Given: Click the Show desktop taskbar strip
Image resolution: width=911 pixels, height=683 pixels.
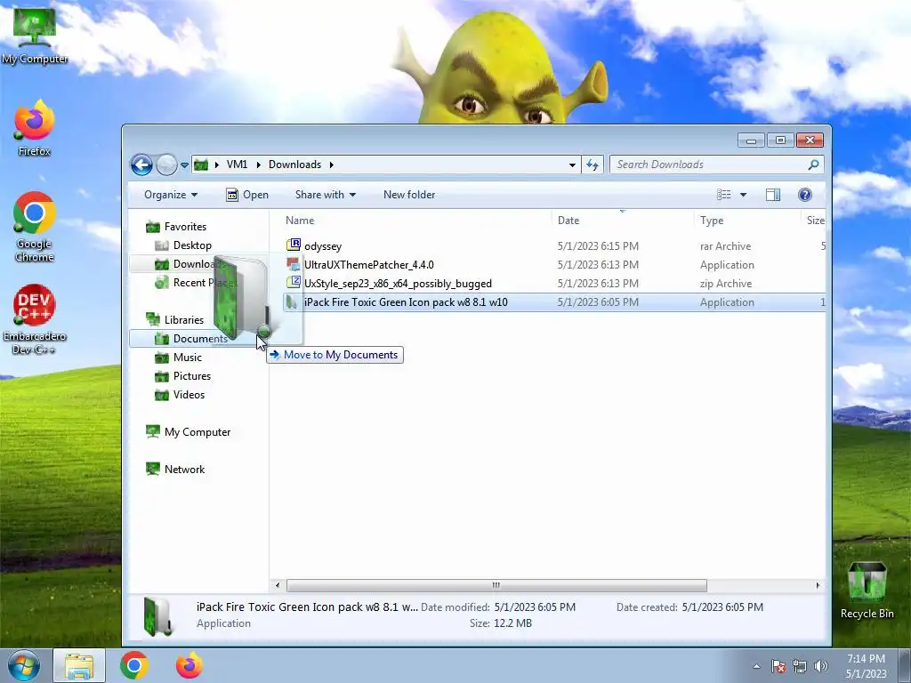Looking at the screenshot, I should 905,665.
